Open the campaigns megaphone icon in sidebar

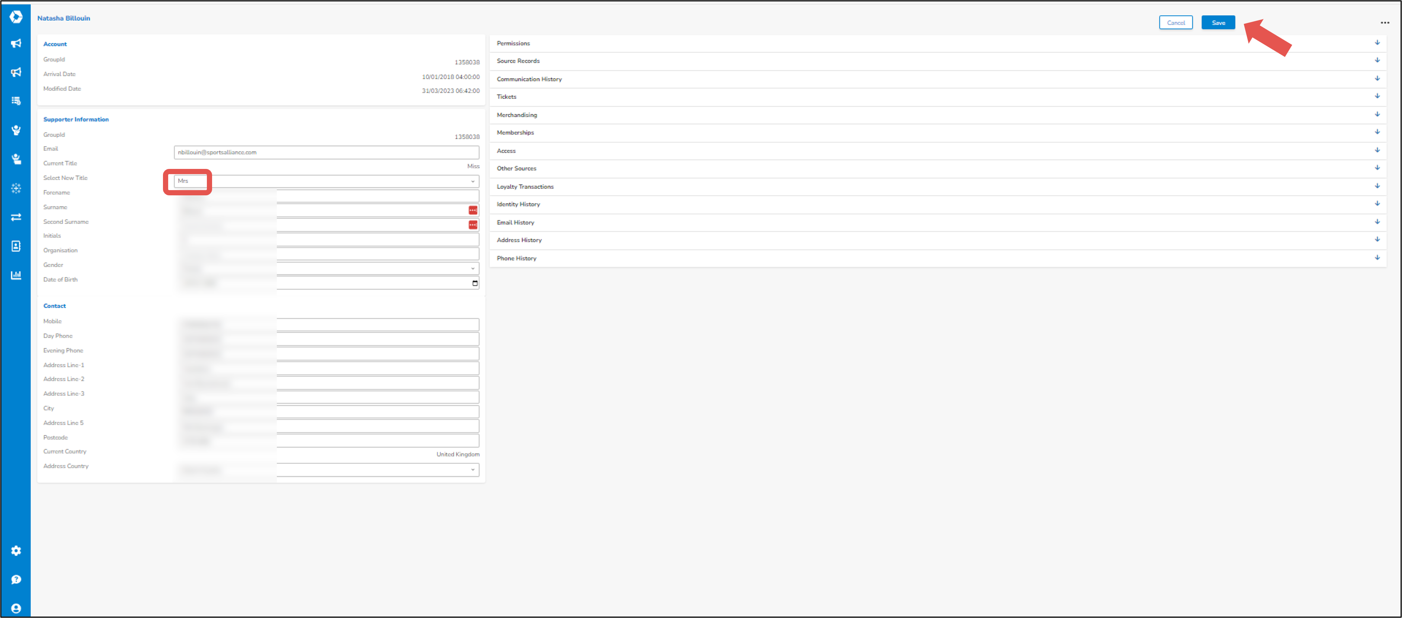(x=16, y=44)
